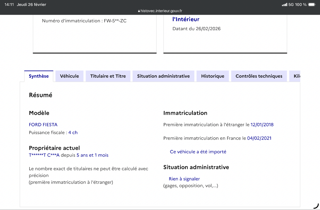Switch to the Véhicule tab

point(69,76)
